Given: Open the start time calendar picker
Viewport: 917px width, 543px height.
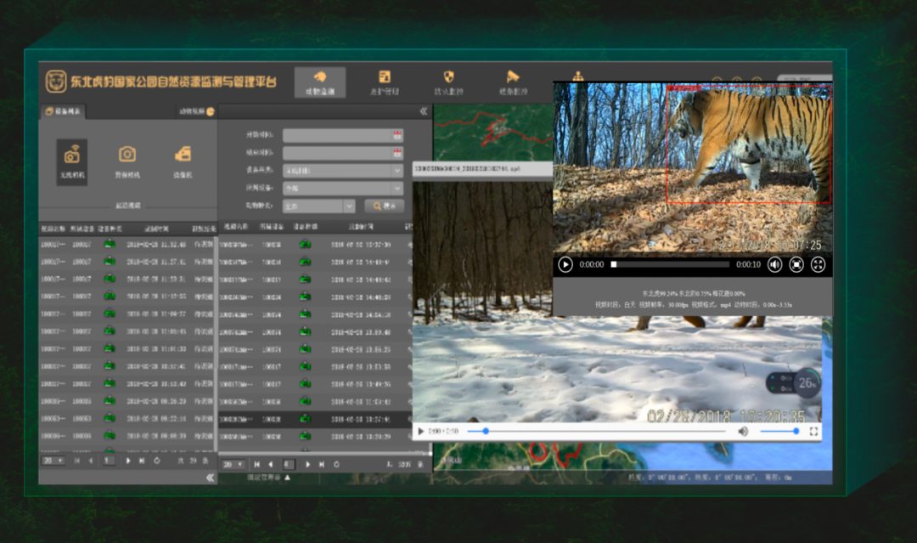Looking at the screenshot, I should [x=397, y=136].
